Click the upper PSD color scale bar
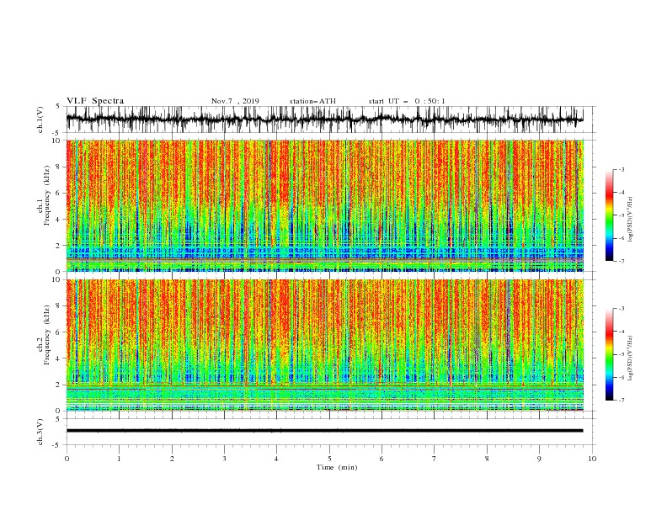Viewport: 667px width, 515px height. (x=609, y=215)
